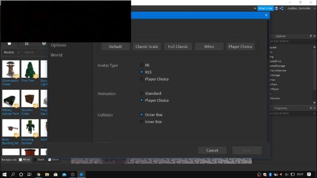Apply the Default avatar preset

coord(115,46)
